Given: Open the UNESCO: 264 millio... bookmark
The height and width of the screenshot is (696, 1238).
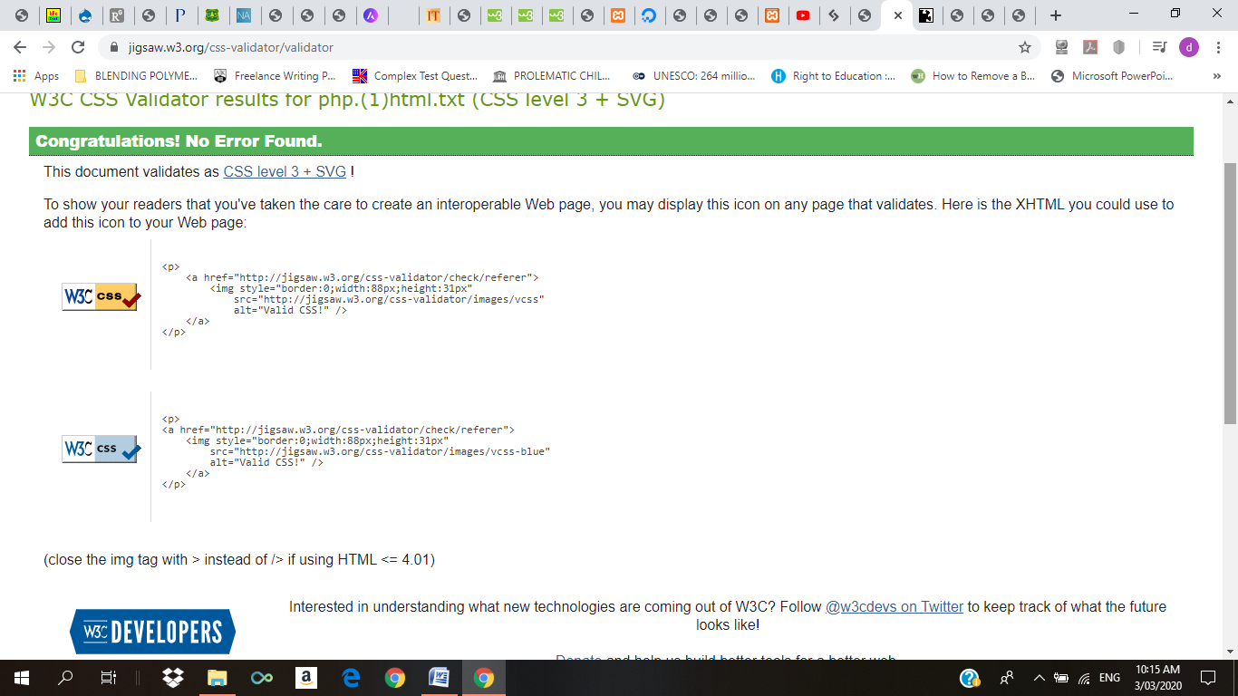Looking at the screenshot, I should [x=694, y=76].
